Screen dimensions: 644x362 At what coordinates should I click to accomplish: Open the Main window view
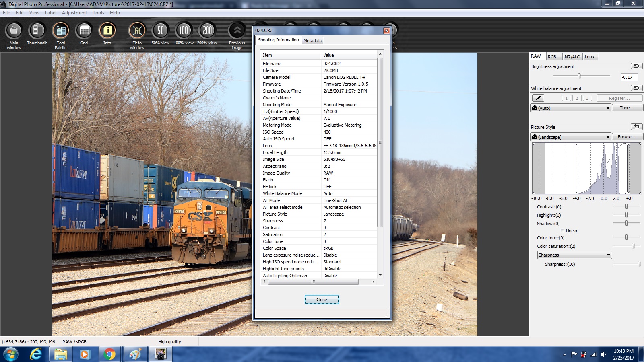tap(14, 31)
